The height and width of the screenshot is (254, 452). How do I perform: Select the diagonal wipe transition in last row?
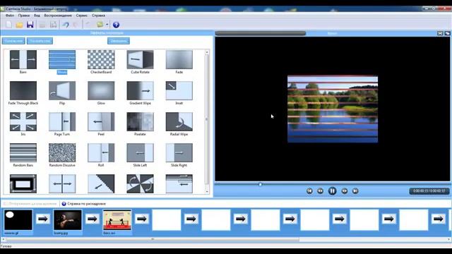click(x=101, y=183)
